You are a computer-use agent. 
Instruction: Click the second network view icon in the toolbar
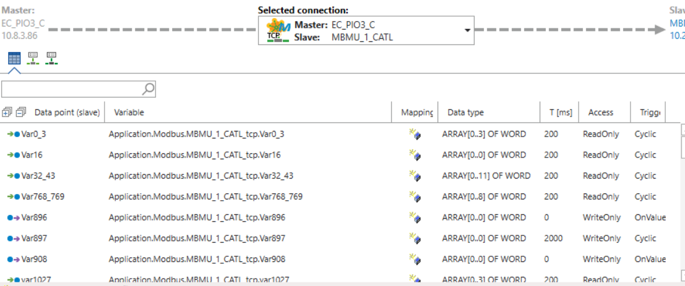[x=33, y=58]
